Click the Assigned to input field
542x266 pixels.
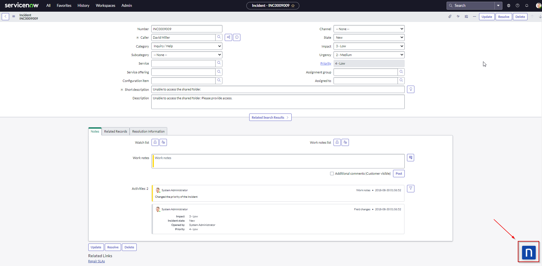pos(366,81)
